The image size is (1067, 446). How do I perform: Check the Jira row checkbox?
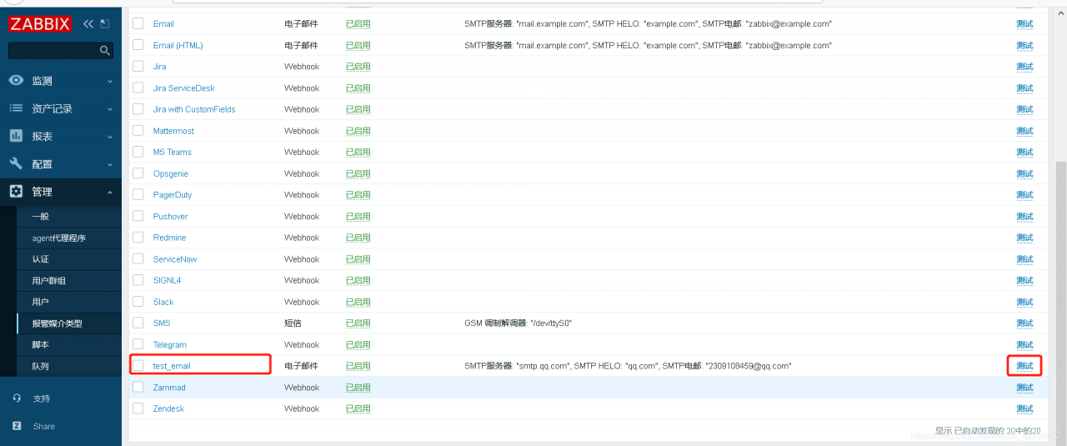coord(138,67)
